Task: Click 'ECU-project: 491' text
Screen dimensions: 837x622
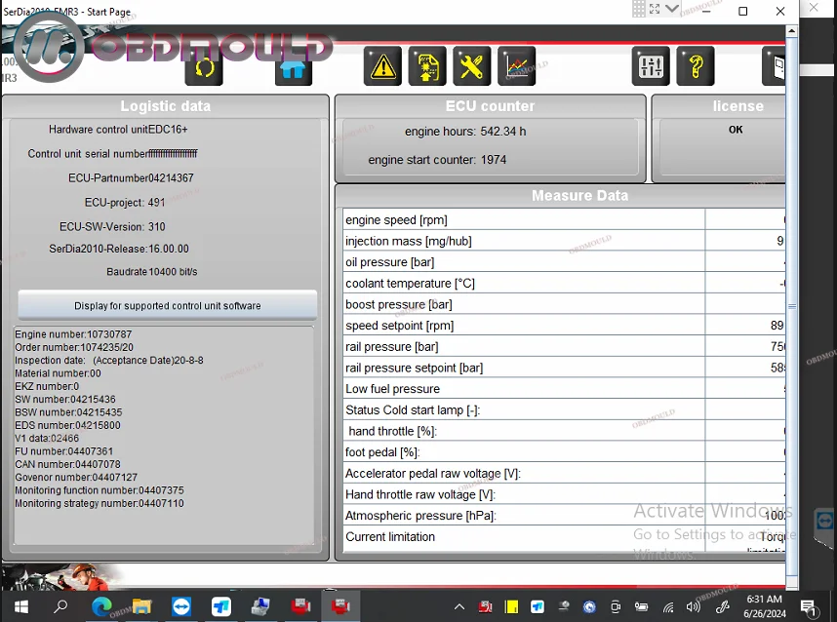Action: pyautogui.click(x=124, y=202)
